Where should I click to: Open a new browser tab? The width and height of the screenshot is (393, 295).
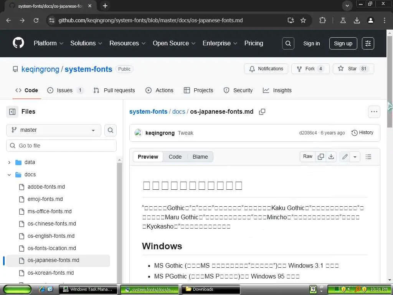(x=105, y=6)
